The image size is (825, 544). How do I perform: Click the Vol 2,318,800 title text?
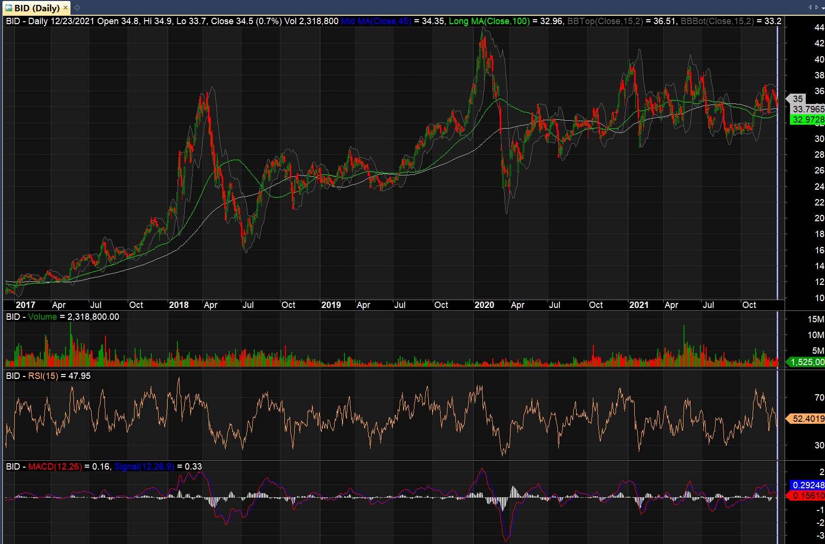click(311, 21)
